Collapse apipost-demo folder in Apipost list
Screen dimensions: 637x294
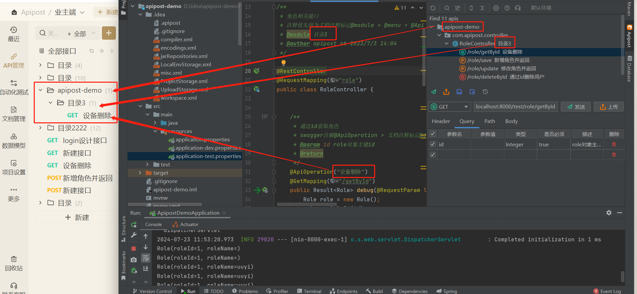[40, 90]
